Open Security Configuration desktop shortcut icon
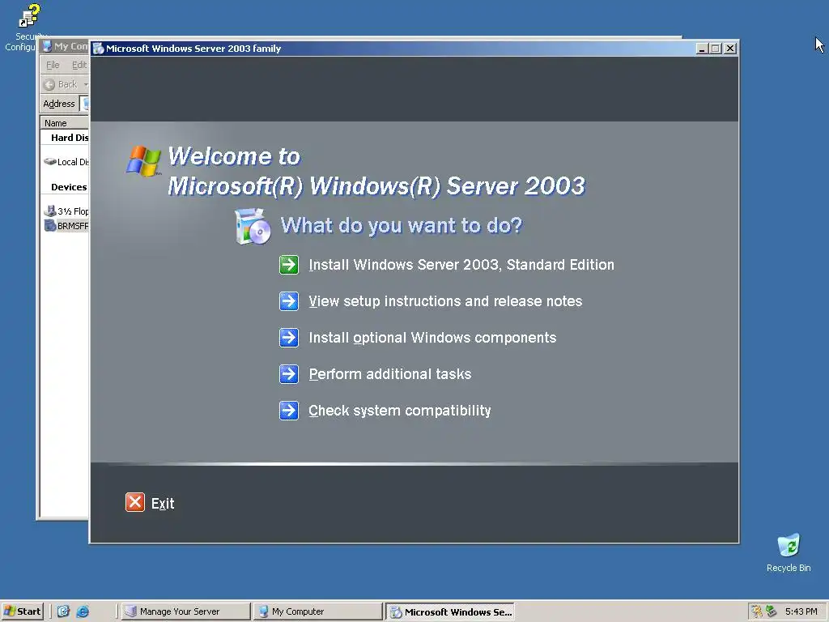The width and height of the screenshot is (829, 622). point(28,27)
